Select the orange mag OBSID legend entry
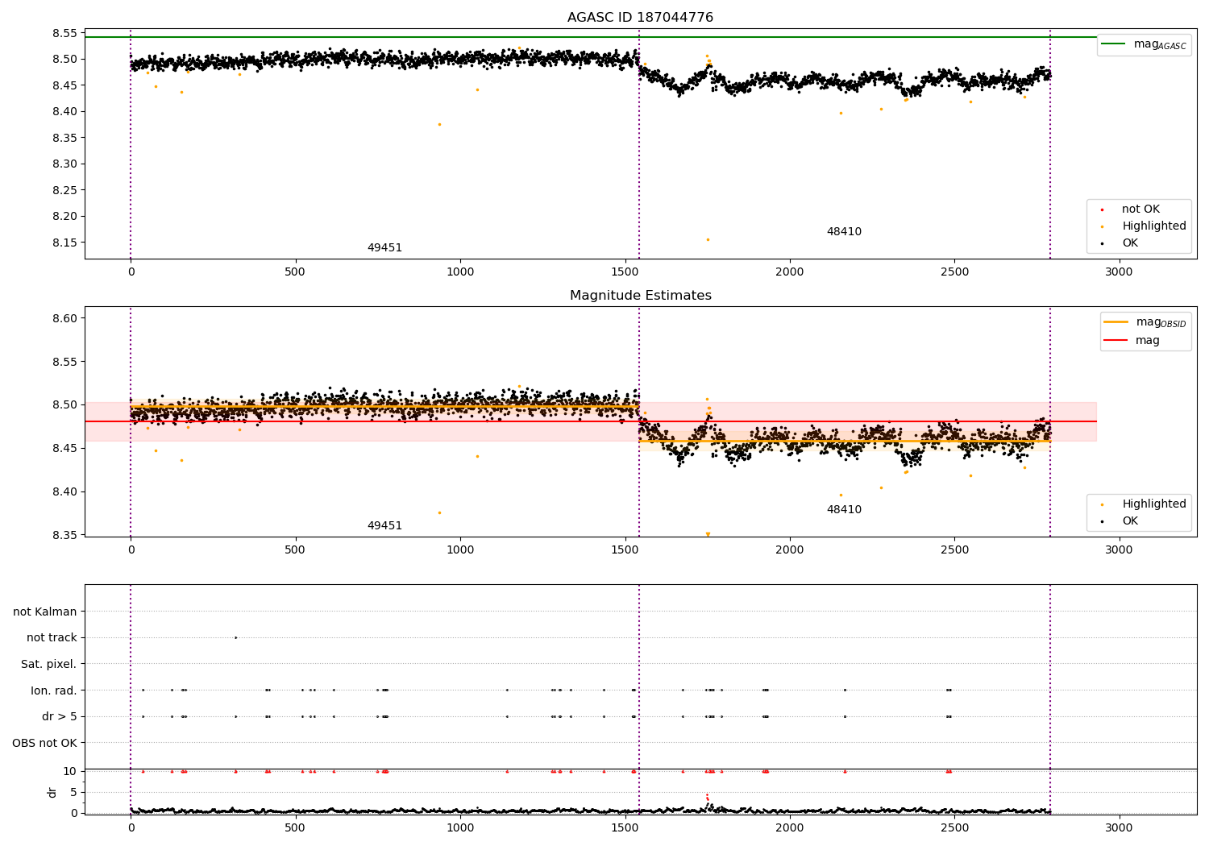The image size is (1209, 846). tap(1145, 322)
